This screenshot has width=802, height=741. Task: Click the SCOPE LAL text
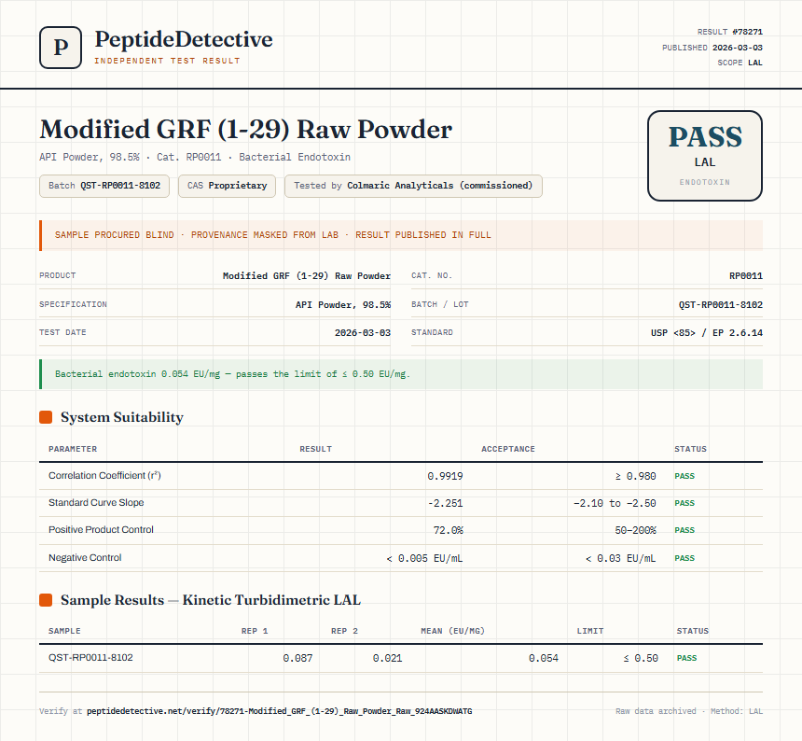(740, 63)
